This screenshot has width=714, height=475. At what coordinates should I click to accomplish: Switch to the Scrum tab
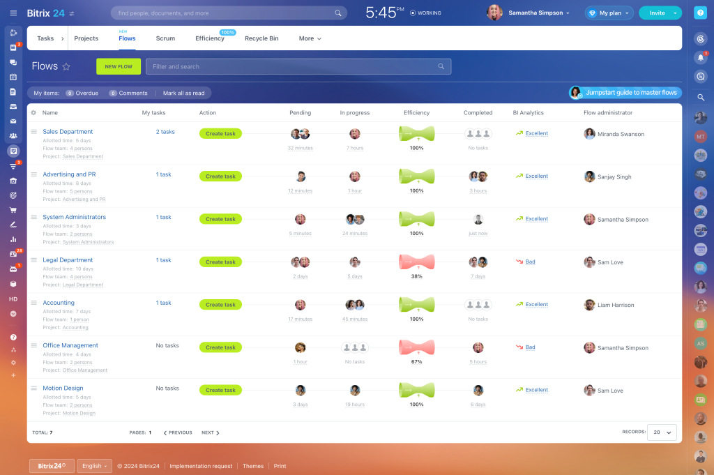tap(165, 38)
